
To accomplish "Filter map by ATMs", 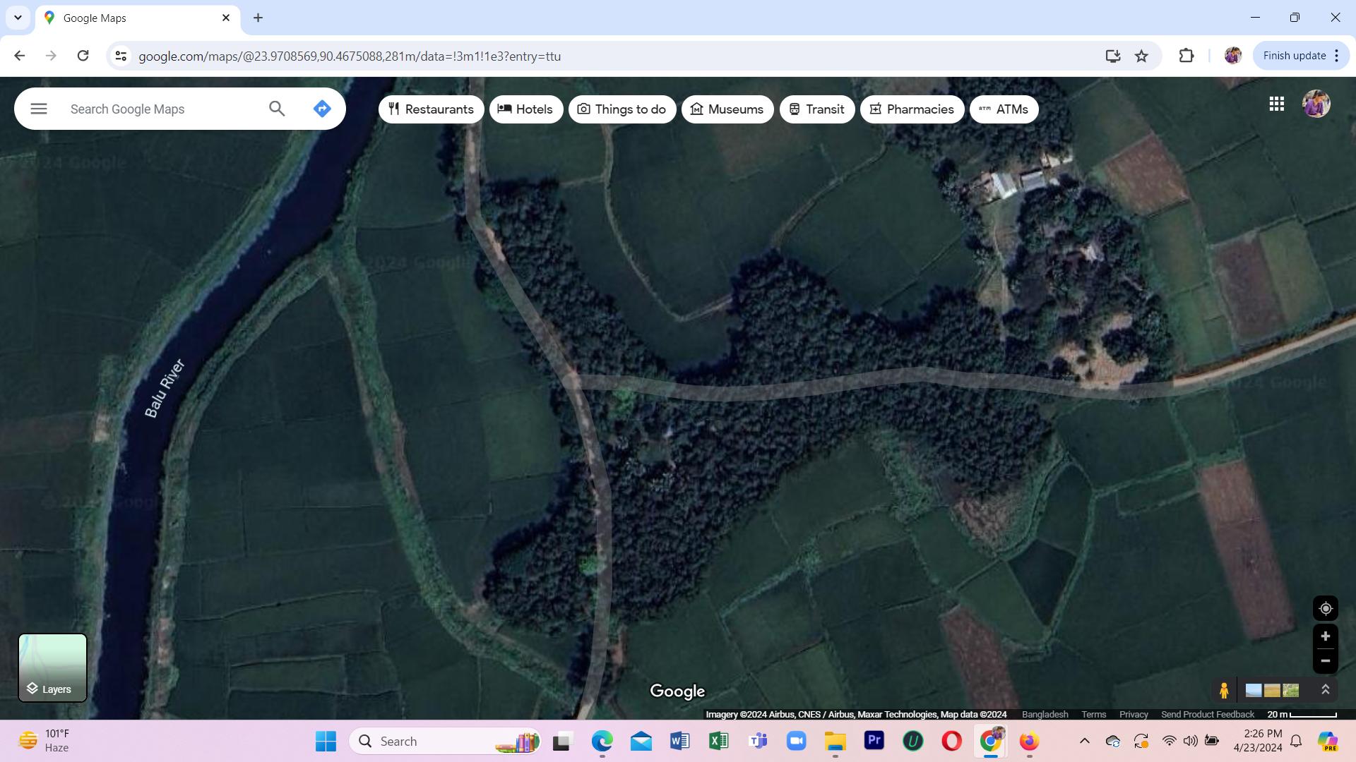I will tap(1004, 109).
